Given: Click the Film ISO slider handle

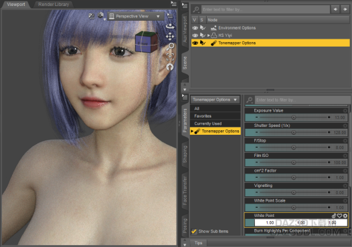Looking at the screenshot, I should [x=293, y=162].
